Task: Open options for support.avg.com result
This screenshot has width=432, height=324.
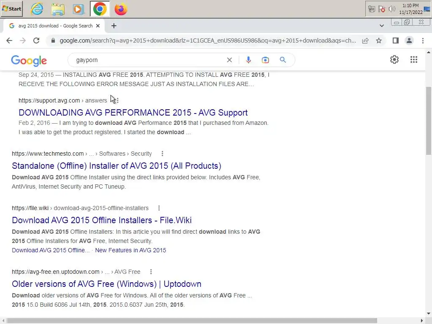Action: coord(118,100)
